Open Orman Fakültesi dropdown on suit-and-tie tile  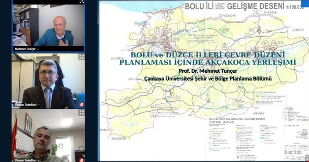click(27, 104)
